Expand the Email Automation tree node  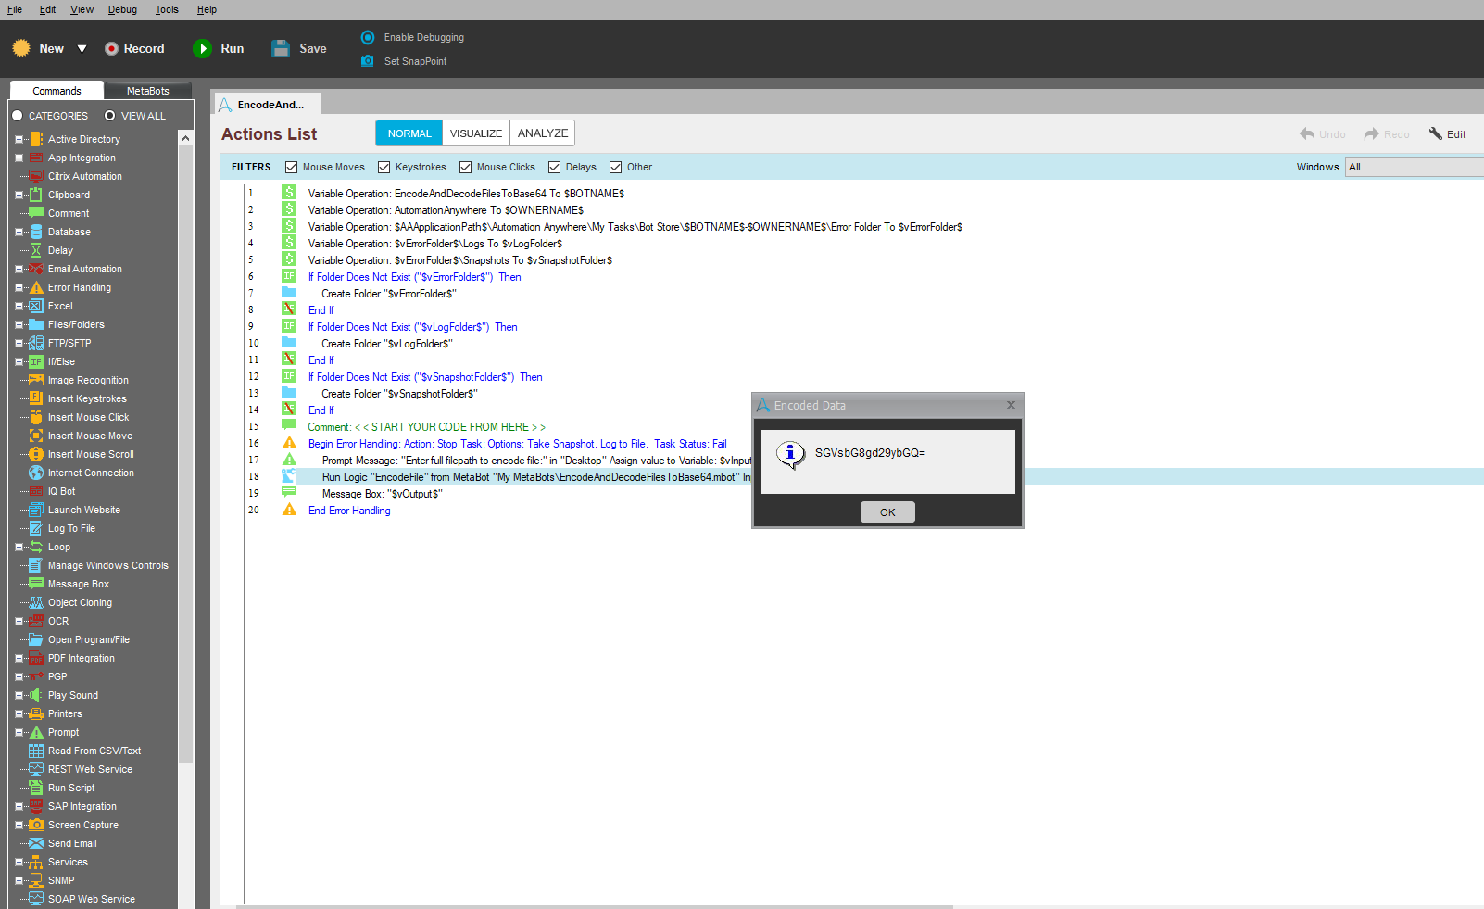(19, 269)
